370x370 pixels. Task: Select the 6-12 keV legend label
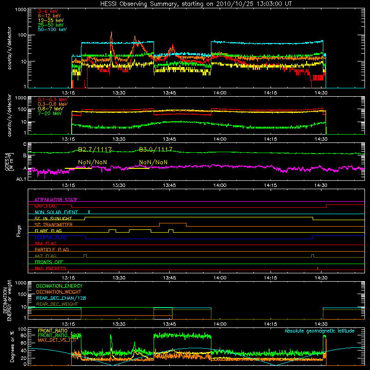coord(49,16)
